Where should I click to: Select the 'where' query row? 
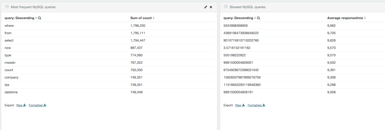[9, 26]
